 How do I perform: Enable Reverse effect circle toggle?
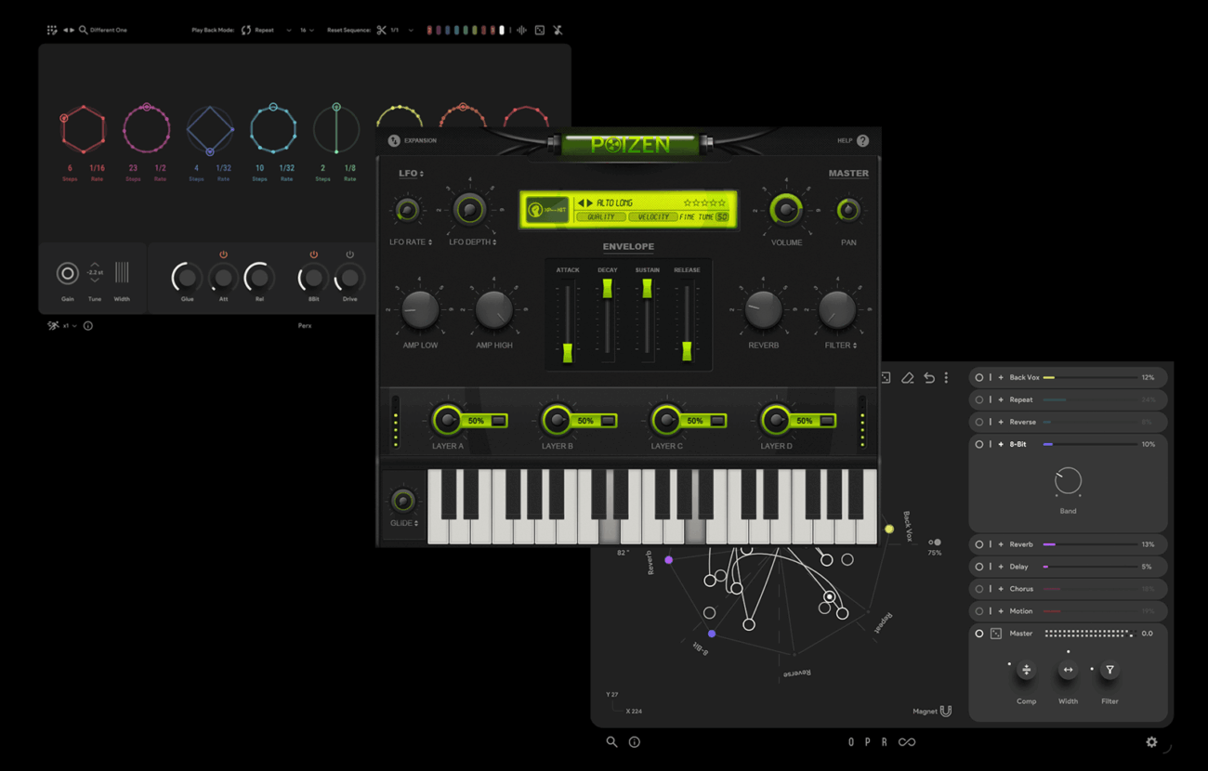[x=978, y=422]
